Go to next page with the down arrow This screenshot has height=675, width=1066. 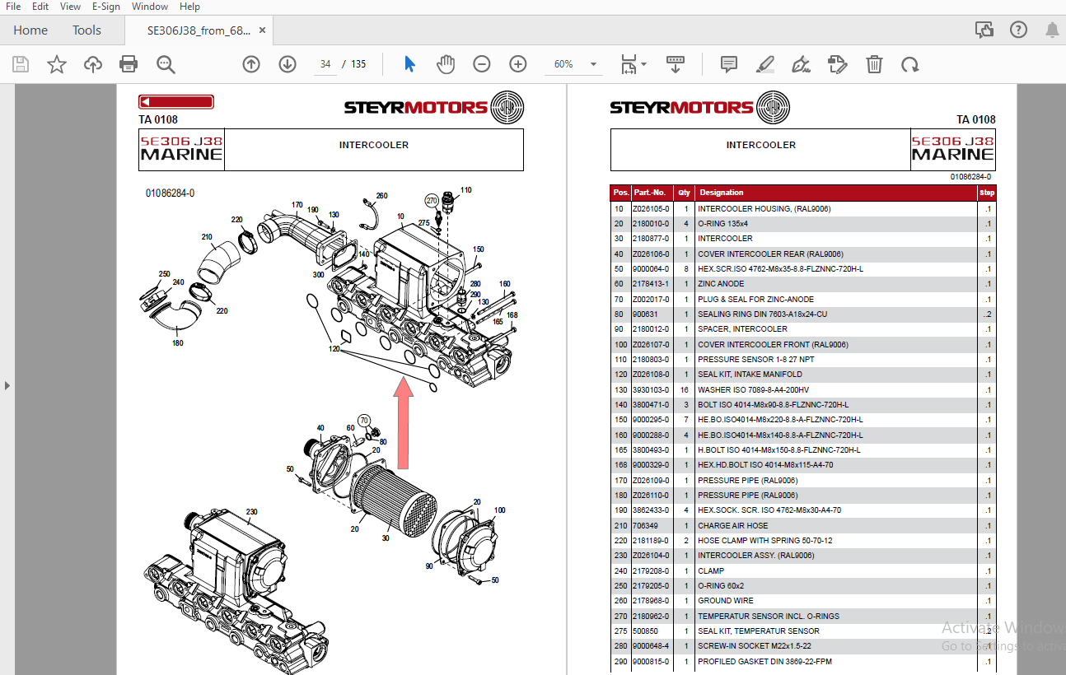coord(288,64)
